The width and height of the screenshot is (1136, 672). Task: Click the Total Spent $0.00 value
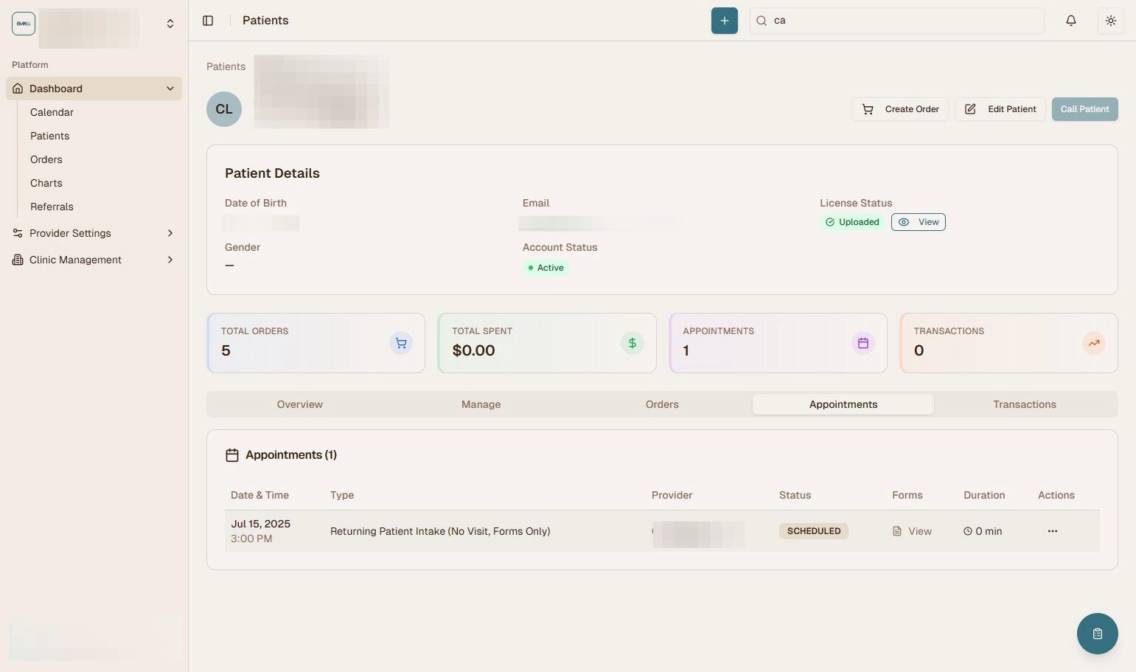tap(473, 350)
